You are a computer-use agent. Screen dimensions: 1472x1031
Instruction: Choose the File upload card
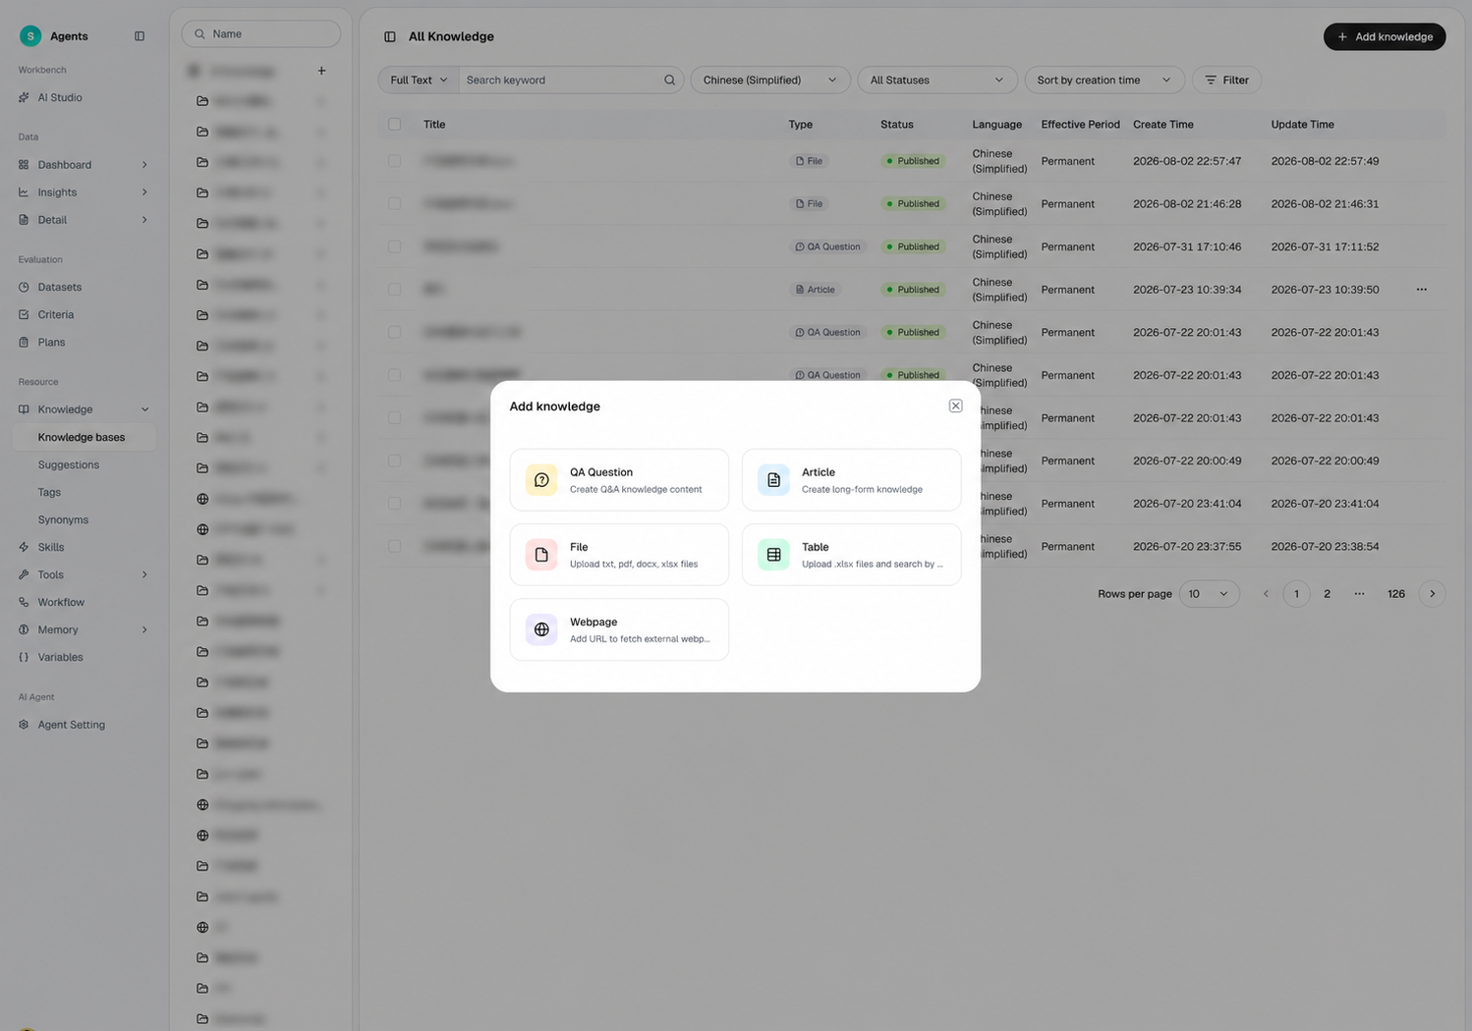[x=619, y=555]
